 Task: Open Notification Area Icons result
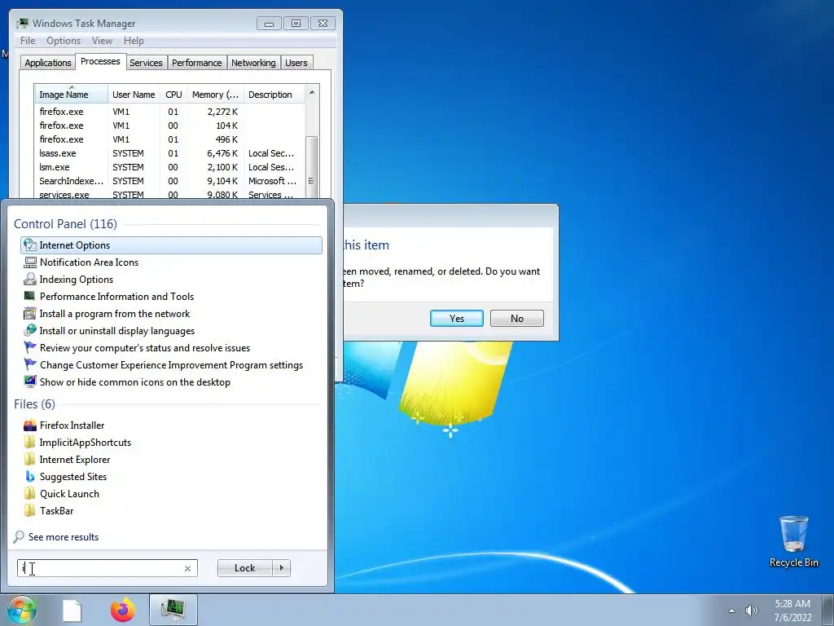coord(171,262)
